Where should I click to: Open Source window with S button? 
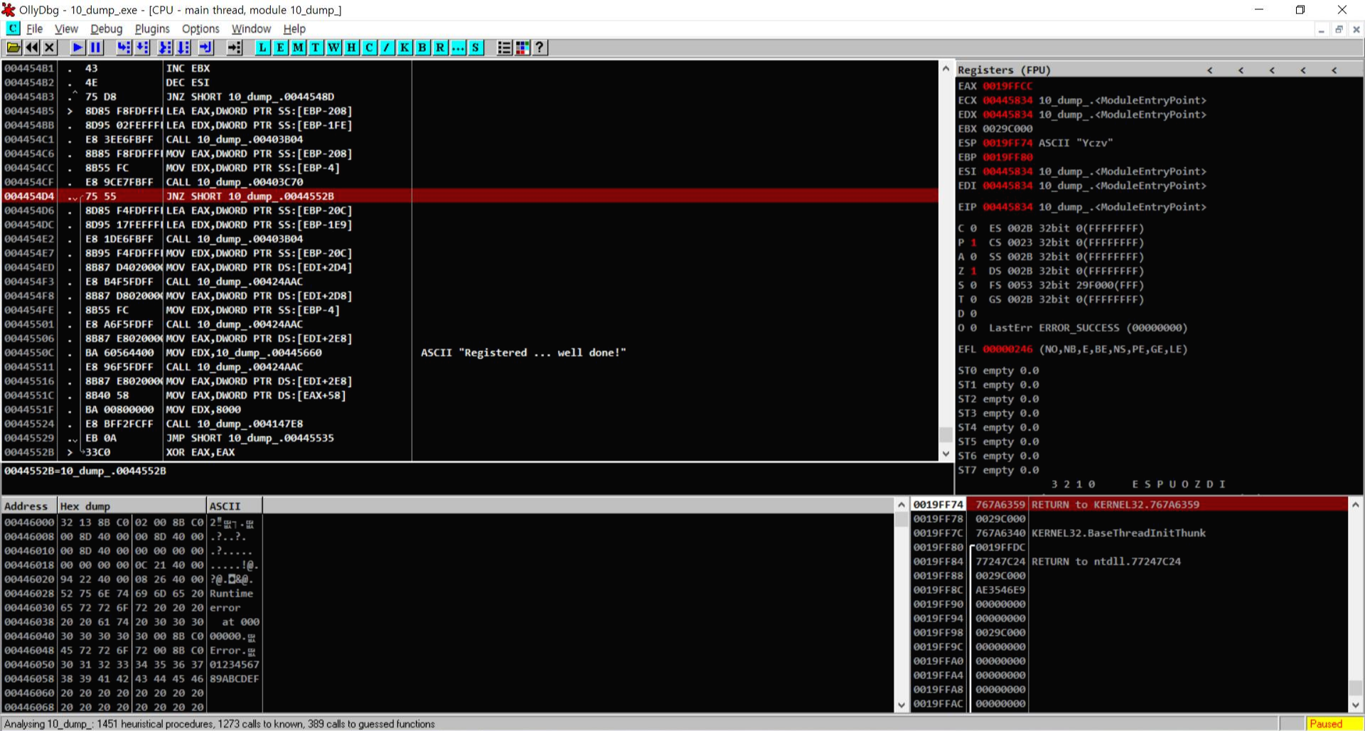pyautogui.click(x=476, y=48)
